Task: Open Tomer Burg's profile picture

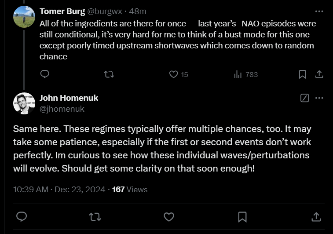Action: click(24, 17)
